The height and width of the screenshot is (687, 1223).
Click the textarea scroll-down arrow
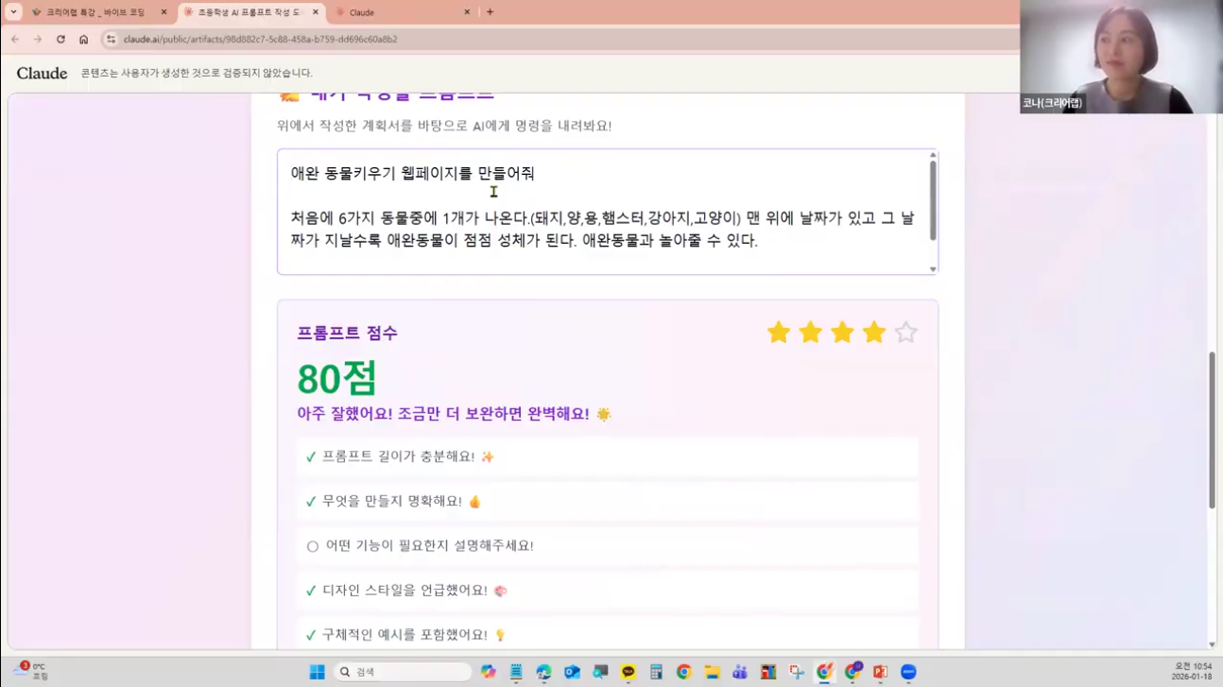click(931, 269)
